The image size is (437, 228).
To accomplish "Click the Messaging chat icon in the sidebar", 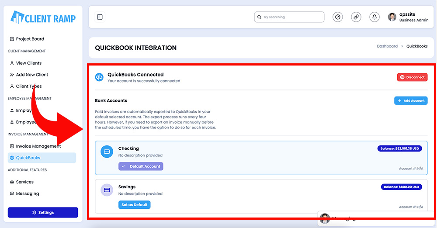I will [x=12, y=193].
